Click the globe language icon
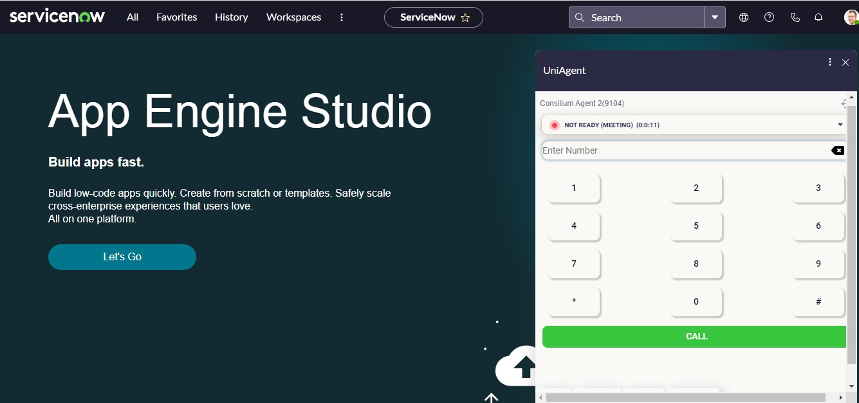Screen dimensions: 859x403 click(744, 17)
